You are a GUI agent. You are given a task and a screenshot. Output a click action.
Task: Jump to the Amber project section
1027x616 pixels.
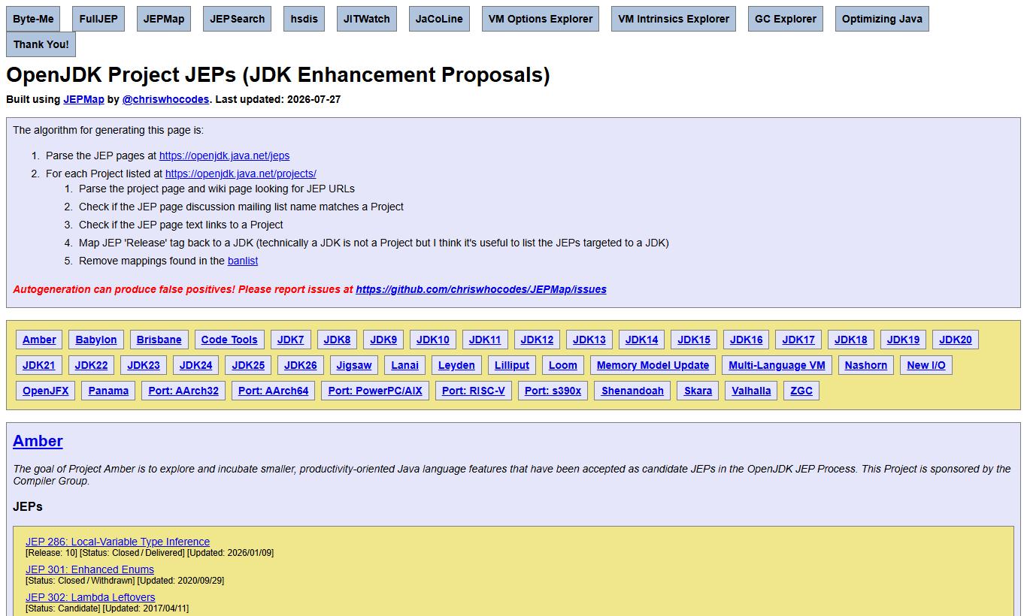point(39,340)
